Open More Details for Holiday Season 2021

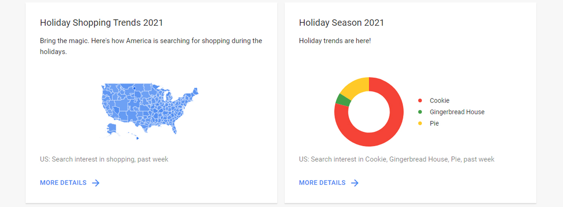click(x=322, y=183)
